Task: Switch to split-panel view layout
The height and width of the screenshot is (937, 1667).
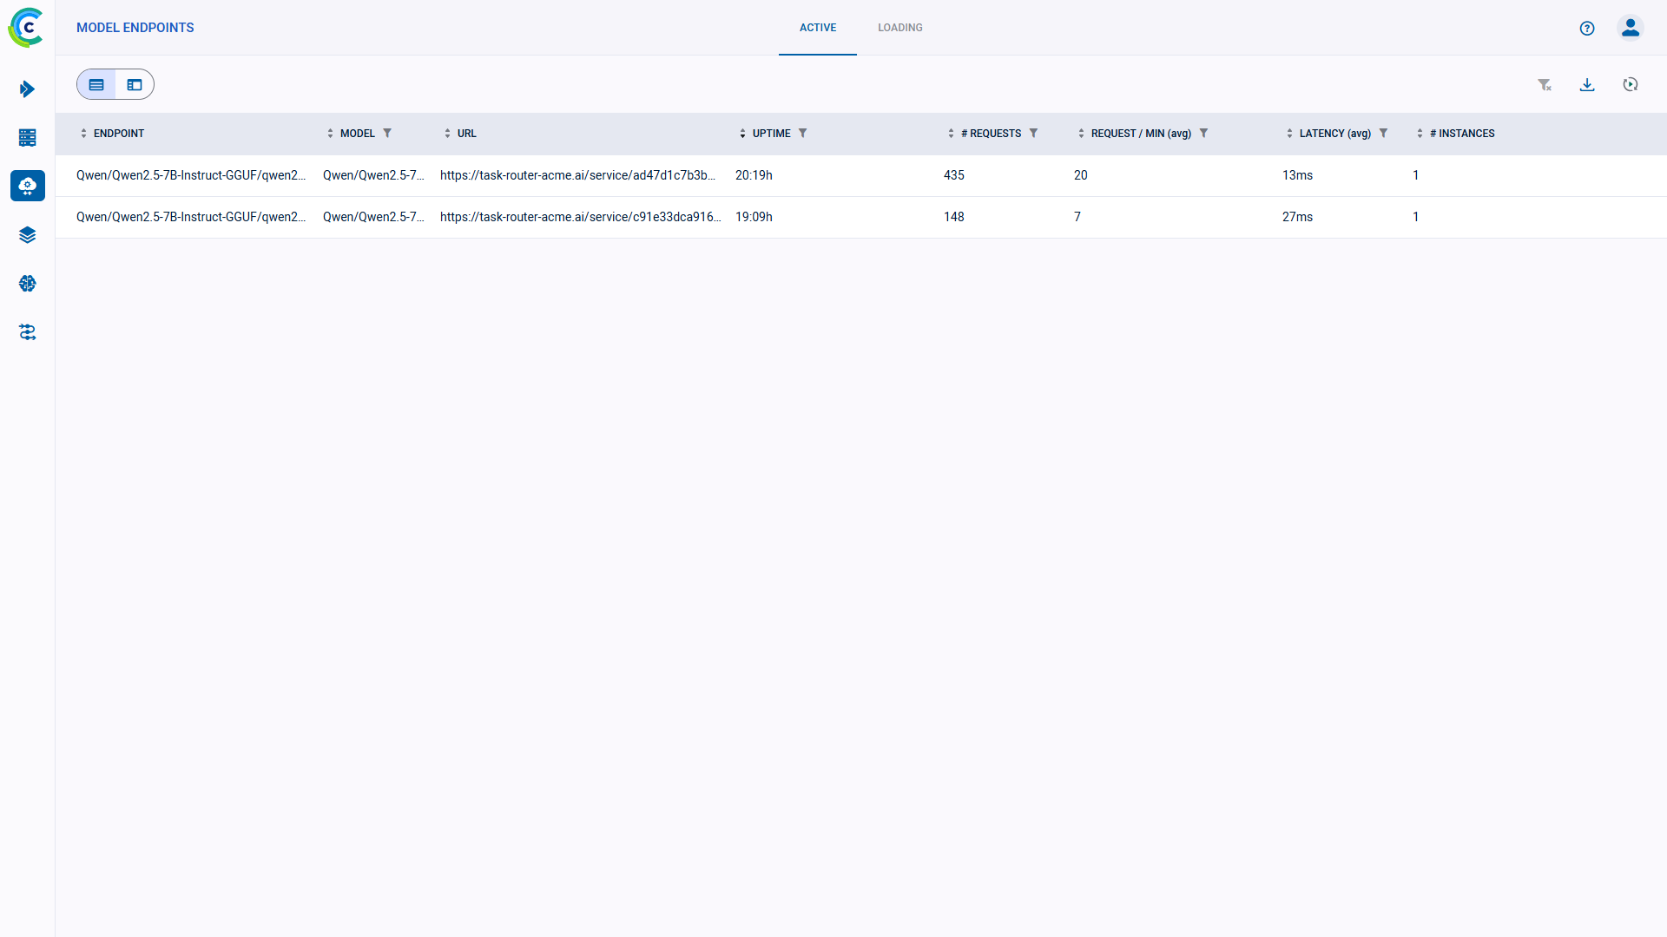Action: pyautogui.click(x=134, y=84)
